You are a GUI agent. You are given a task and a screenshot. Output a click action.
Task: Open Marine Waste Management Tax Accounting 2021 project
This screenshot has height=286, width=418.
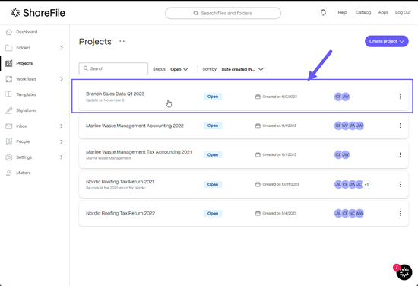138,152
